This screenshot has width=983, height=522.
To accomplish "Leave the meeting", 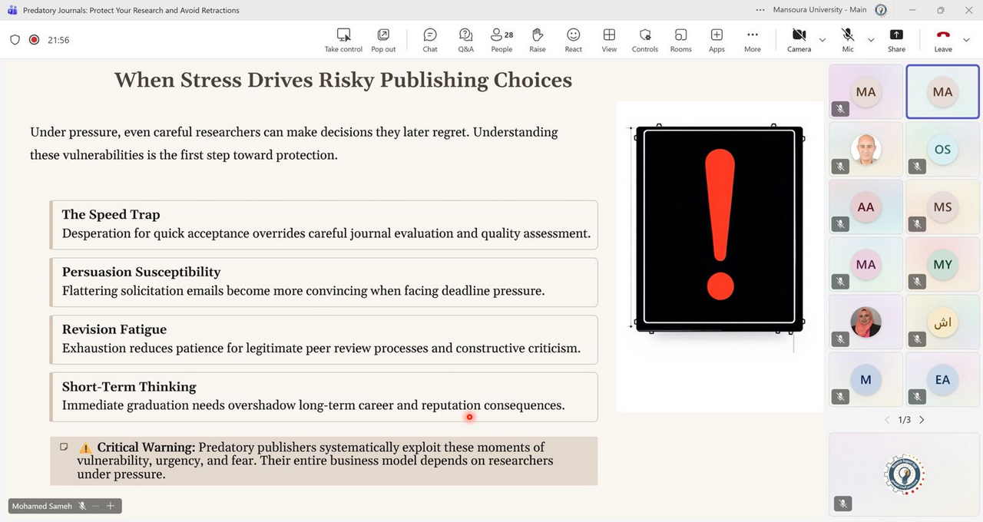I will [x=943, y=40].
